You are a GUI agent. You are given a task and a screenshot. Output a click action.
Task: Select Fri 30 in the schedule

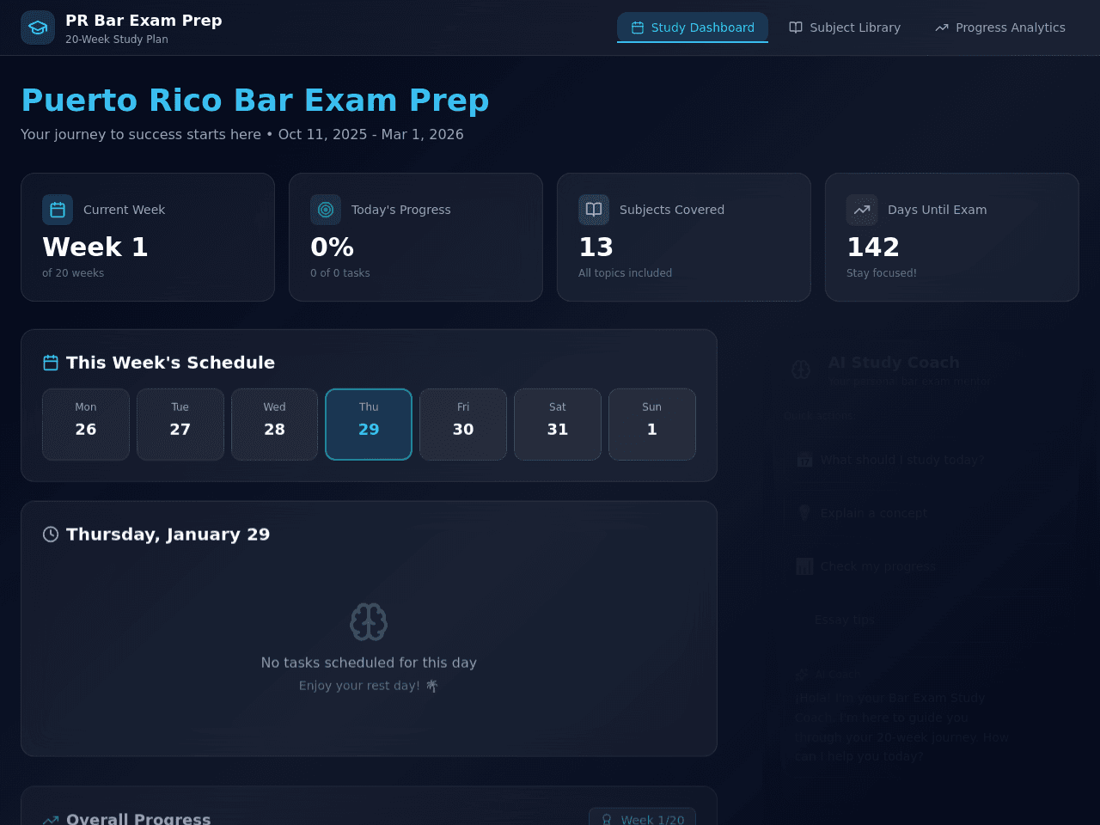point(463,425)
